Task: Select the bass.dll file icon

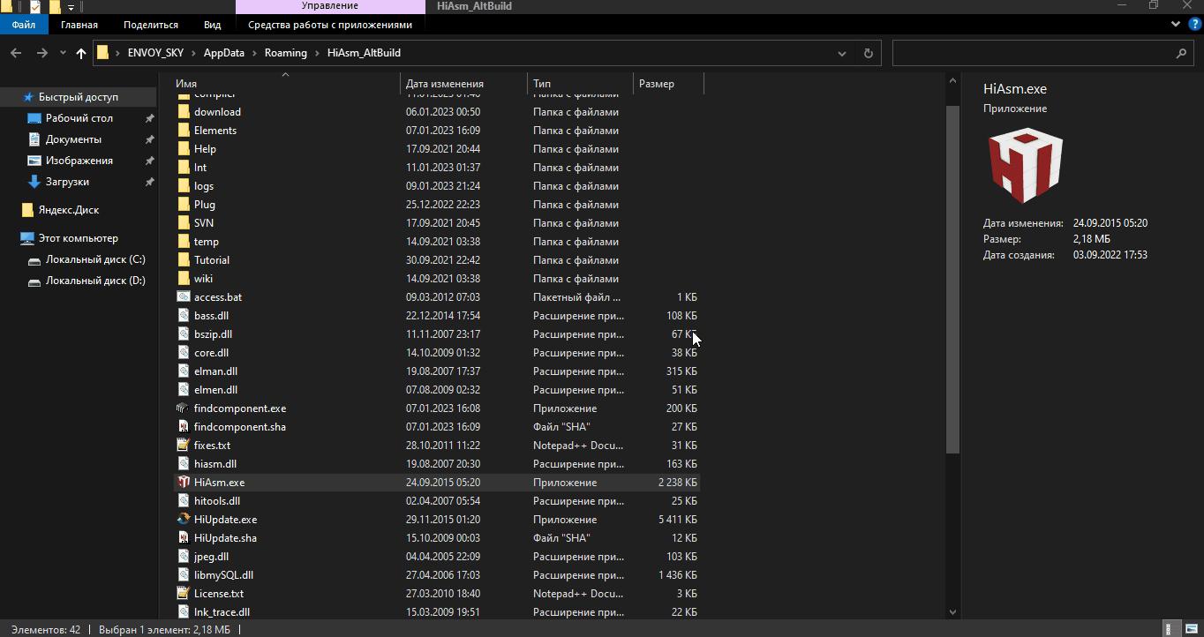Action: [184, 316]
